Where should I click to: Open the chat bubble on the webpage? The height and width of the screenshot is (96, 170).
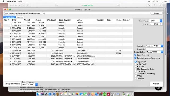158,88
